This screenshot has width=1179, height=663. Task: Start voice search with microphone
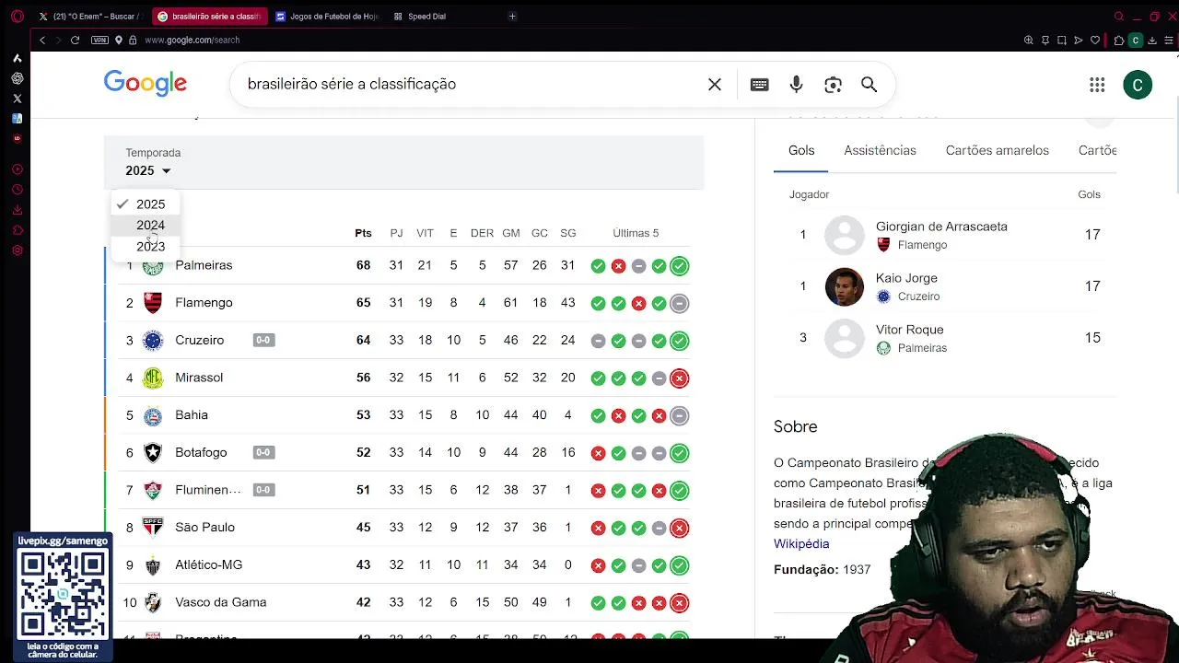pos(796,84)
